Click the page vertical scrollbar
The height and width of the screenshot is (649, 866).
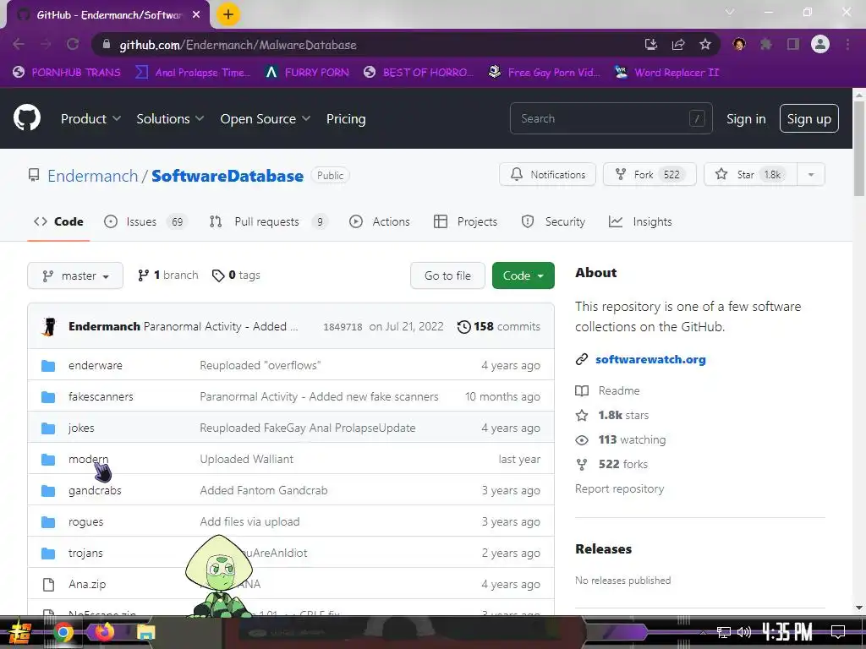[x=859, y=148]
